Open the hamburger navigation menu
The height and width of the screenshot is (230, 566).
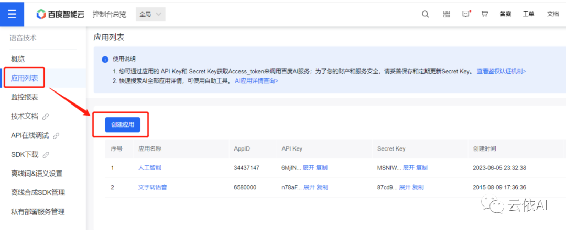(x=12, y=14)
